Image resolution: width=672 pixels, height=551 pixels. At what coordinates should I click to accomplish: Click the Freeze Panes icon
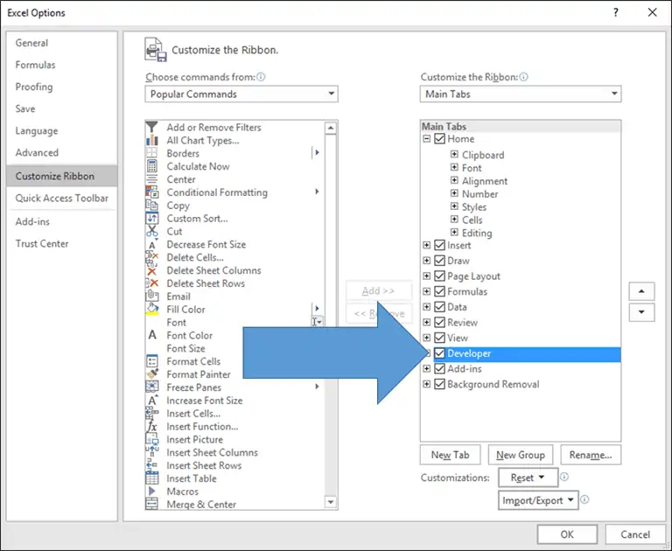pyautogui.click(x=151, y=387)
